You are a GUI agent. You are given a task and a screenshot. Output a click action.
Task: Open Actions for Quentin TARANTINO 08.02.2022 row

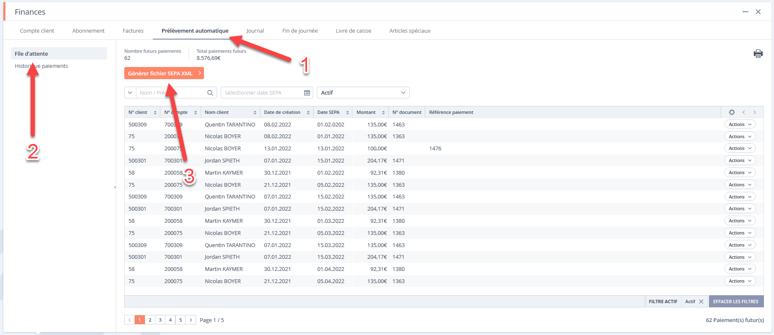point(740,124)
